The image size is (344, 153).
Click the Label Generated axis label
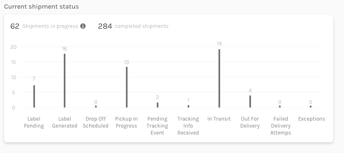pyautogui.click(x=65, y=122)
